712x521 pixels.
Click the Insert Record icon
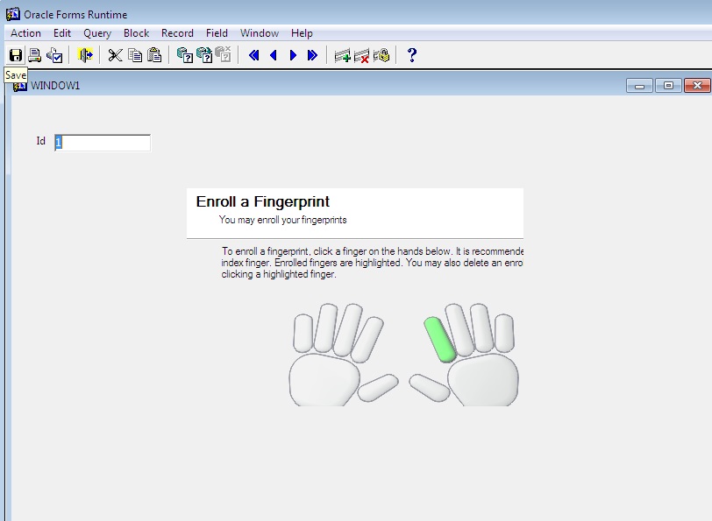pos(342,55)
